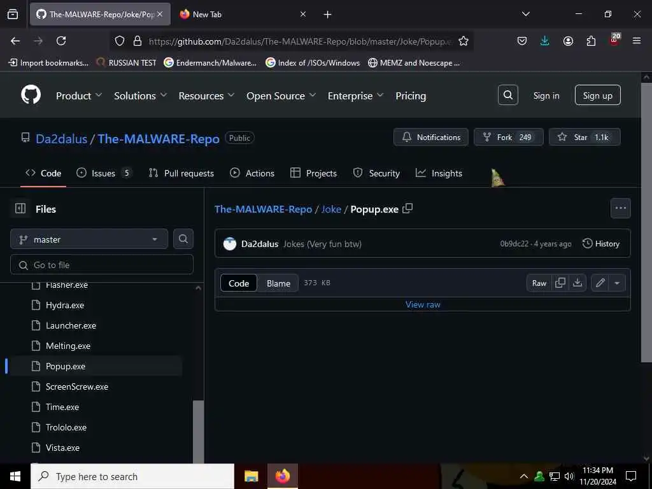
Task: Click the copy path icon beside Popup.exe
Action: pos(407,208)
